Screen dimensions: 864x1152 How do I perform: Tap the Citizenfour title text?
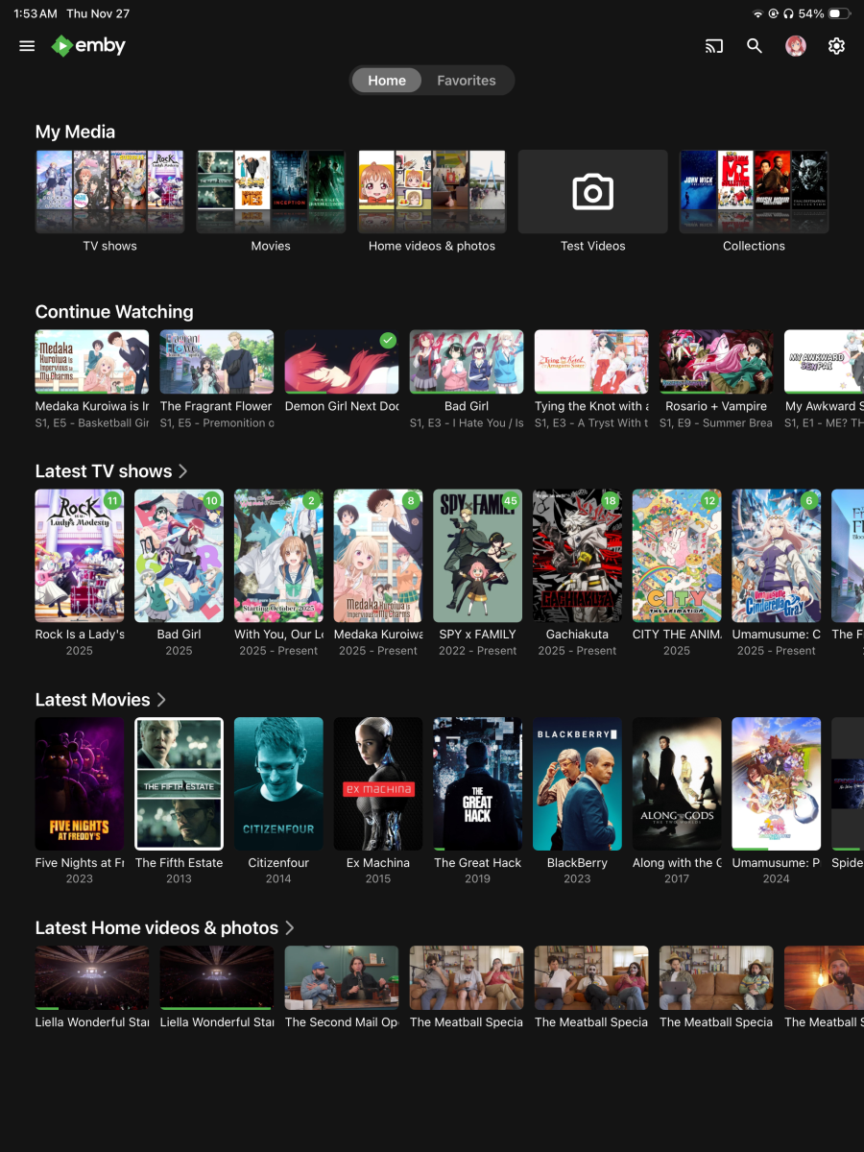click(278, 863)
